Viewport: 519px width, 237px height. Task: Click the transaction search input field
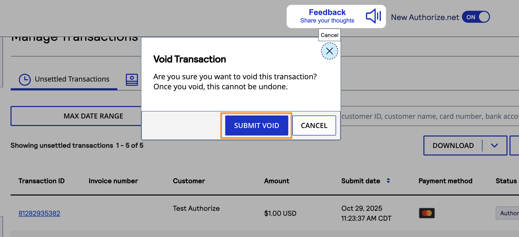[429, 116]
